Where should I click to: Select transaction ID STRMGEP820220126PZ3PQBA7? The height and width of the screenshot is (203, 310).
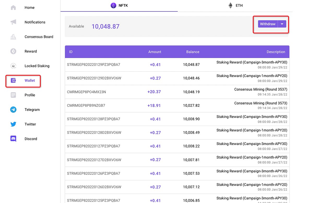[94, 173]
